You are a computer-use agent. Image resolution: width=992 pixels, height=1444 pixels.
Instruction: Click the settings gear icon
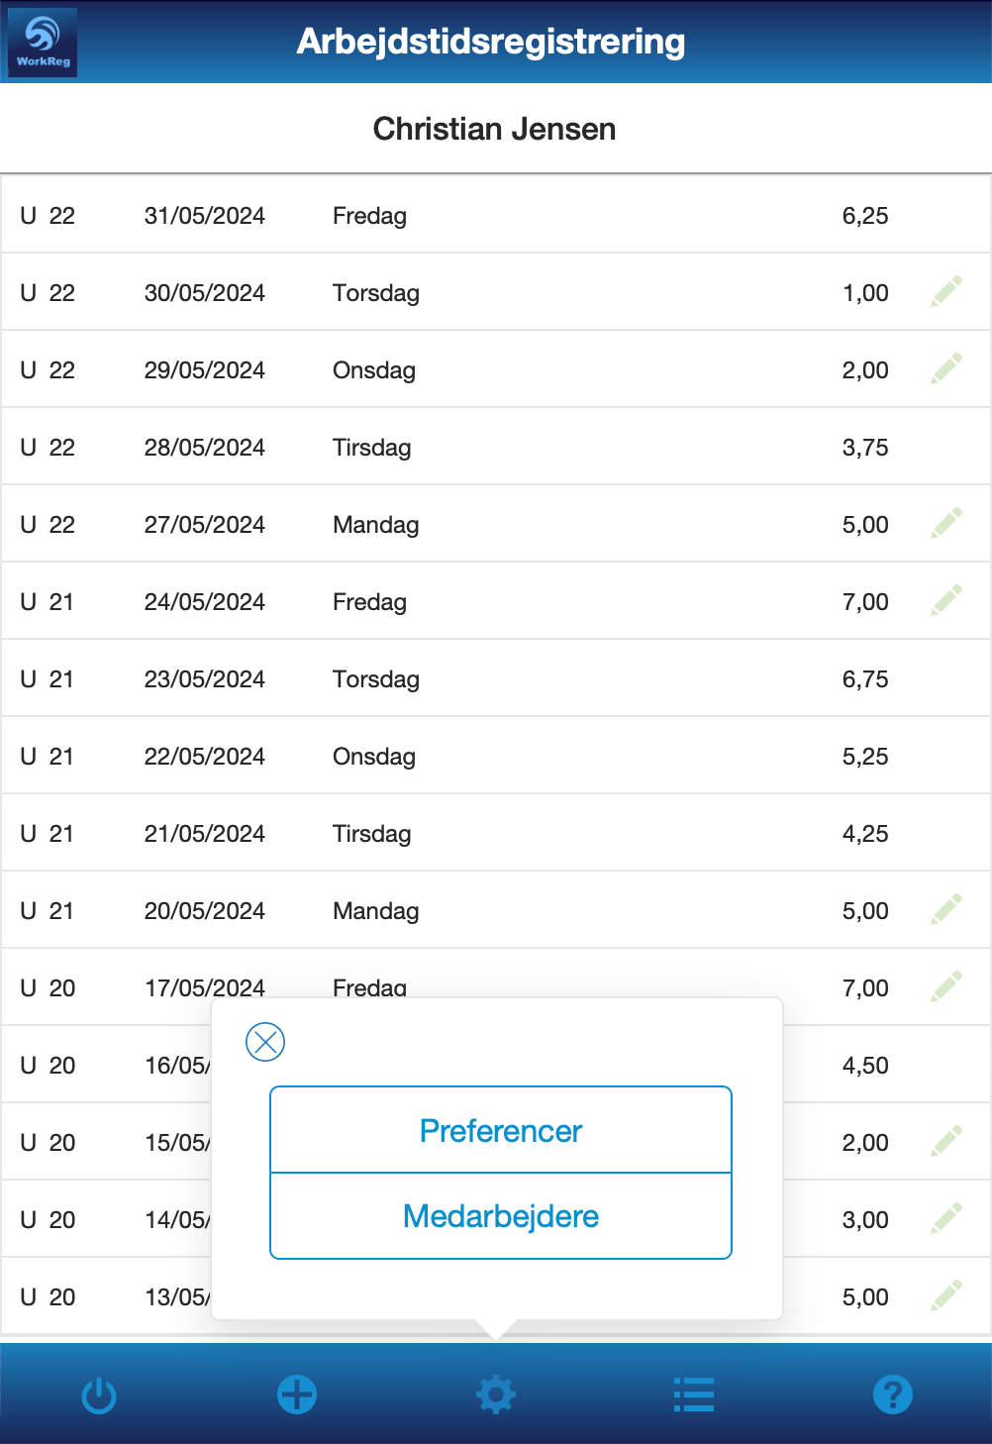(496, 1394)
